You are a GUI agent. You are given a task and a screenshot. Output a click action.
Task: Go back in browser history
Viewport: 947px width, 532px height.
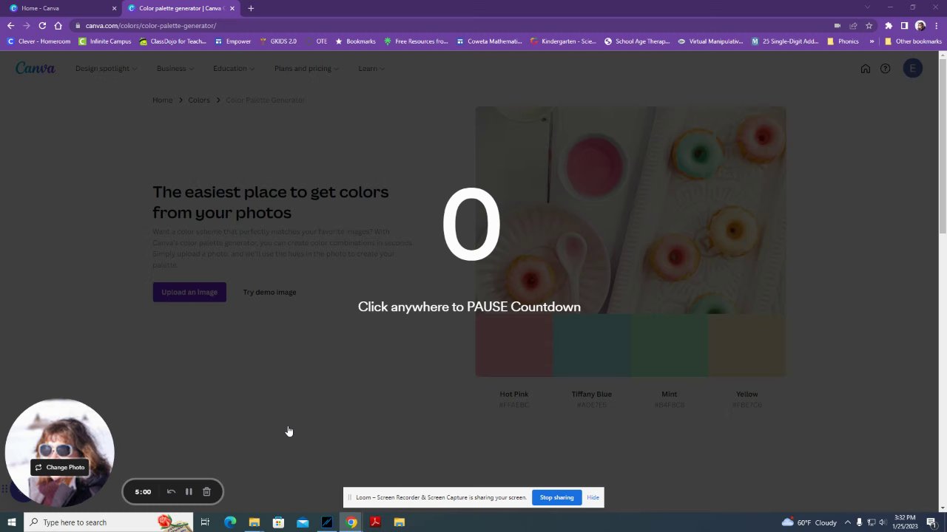coord(10,25)
